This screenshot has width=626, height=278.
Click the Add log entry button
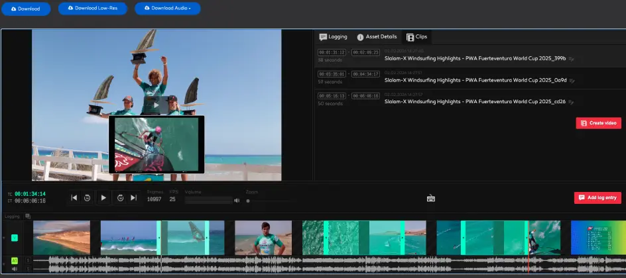(597, 197)
